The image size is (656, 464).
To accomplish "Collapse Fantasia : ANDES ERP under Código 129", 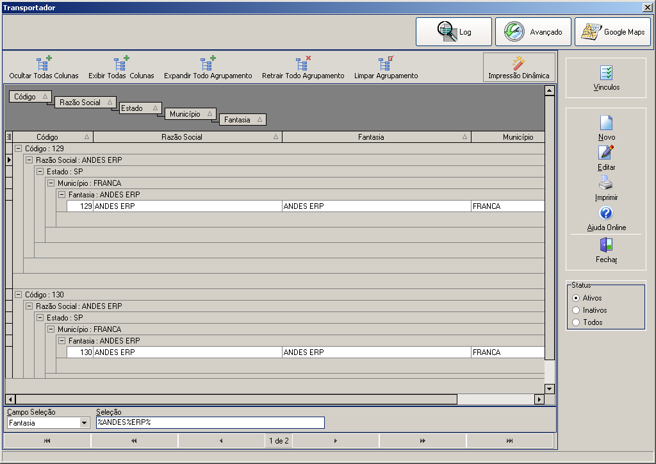I will (62, 195).
